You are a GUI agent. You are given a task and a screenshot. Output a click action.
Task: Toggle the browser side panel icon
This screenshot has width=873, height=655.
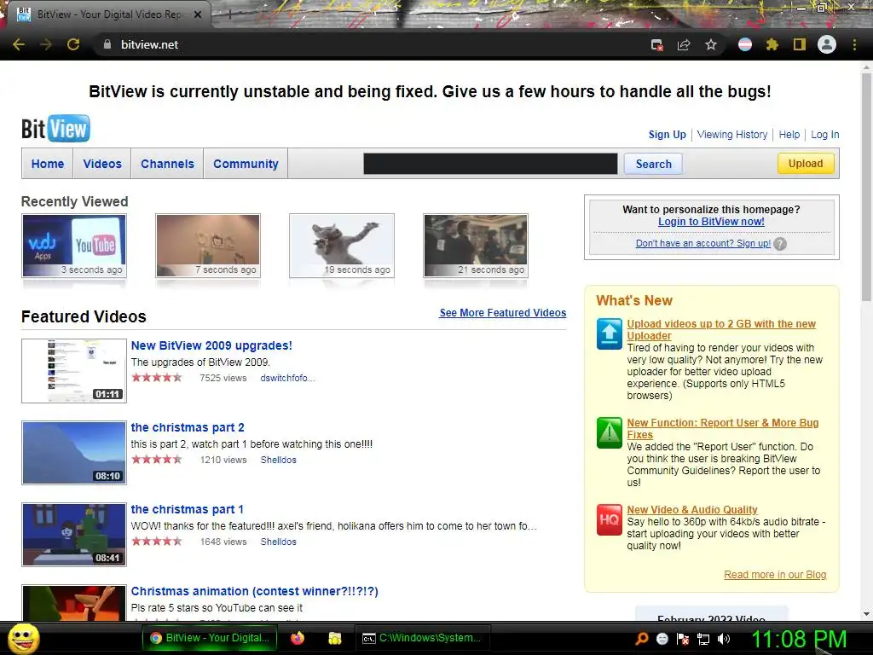coord(800,44)
